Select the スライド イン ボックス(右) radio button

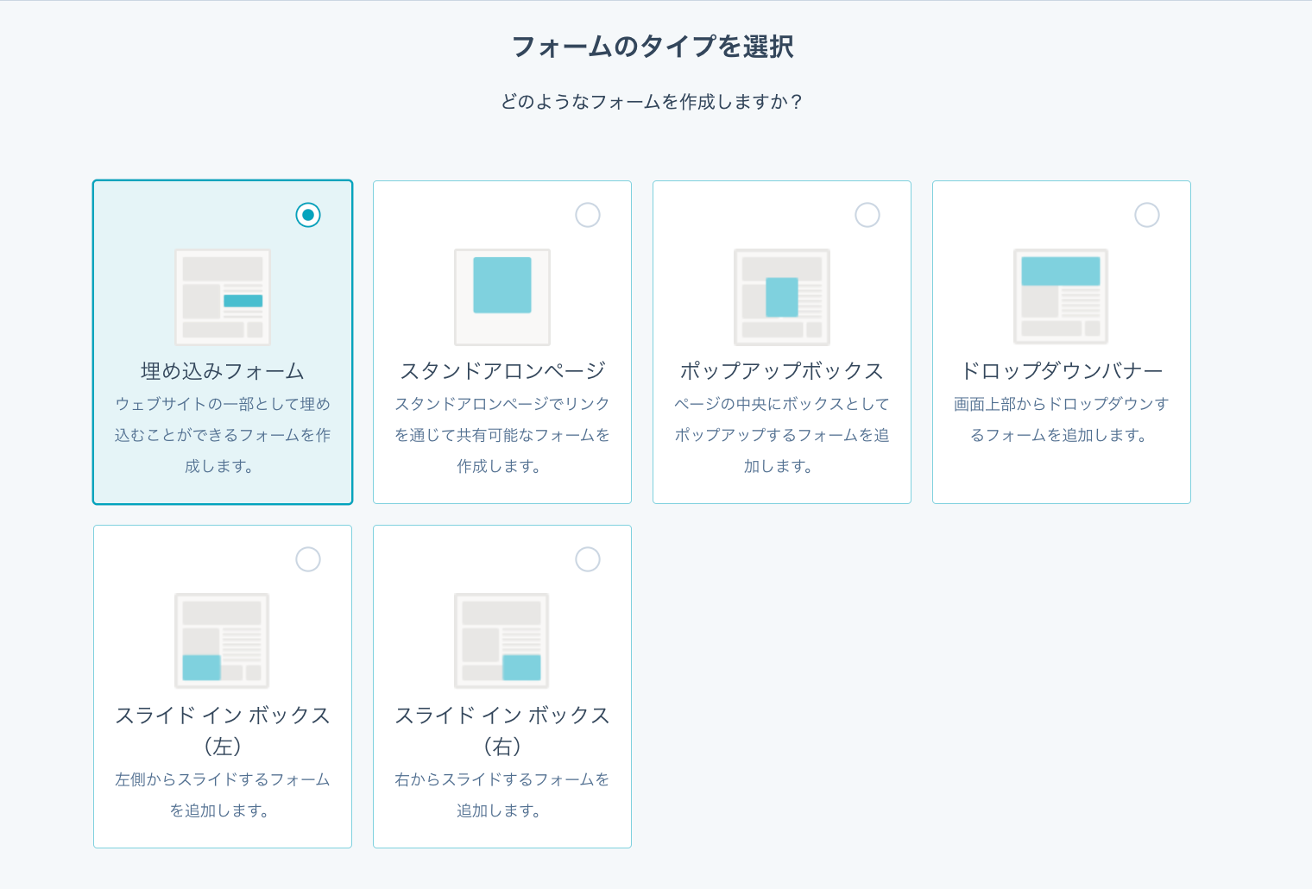588,559
